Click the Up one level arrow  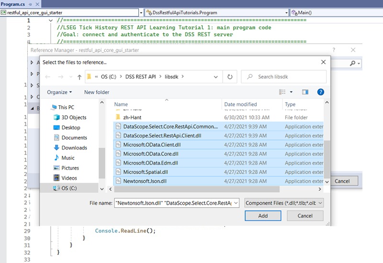click(x=79, y=77)
